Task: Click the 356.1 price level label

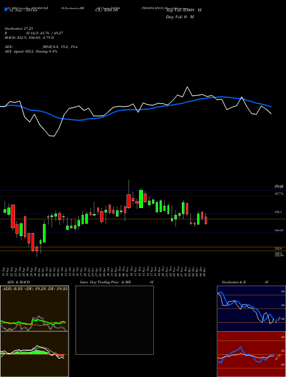Action: [278, 212]
